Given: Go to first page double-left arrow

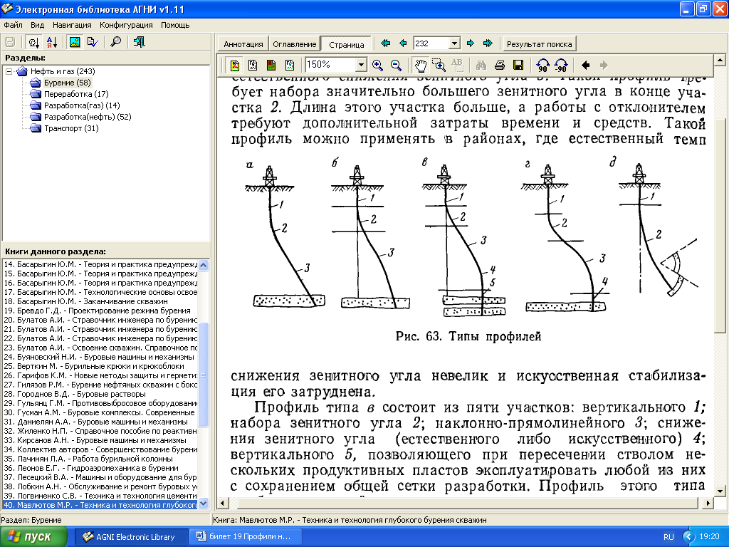Looking at the screenshot, I should point(385,43).
